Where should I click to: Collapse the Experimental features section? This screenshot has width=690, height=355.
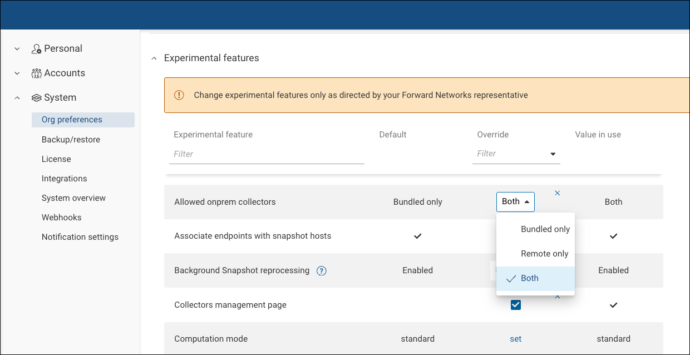tap(154, 58)
